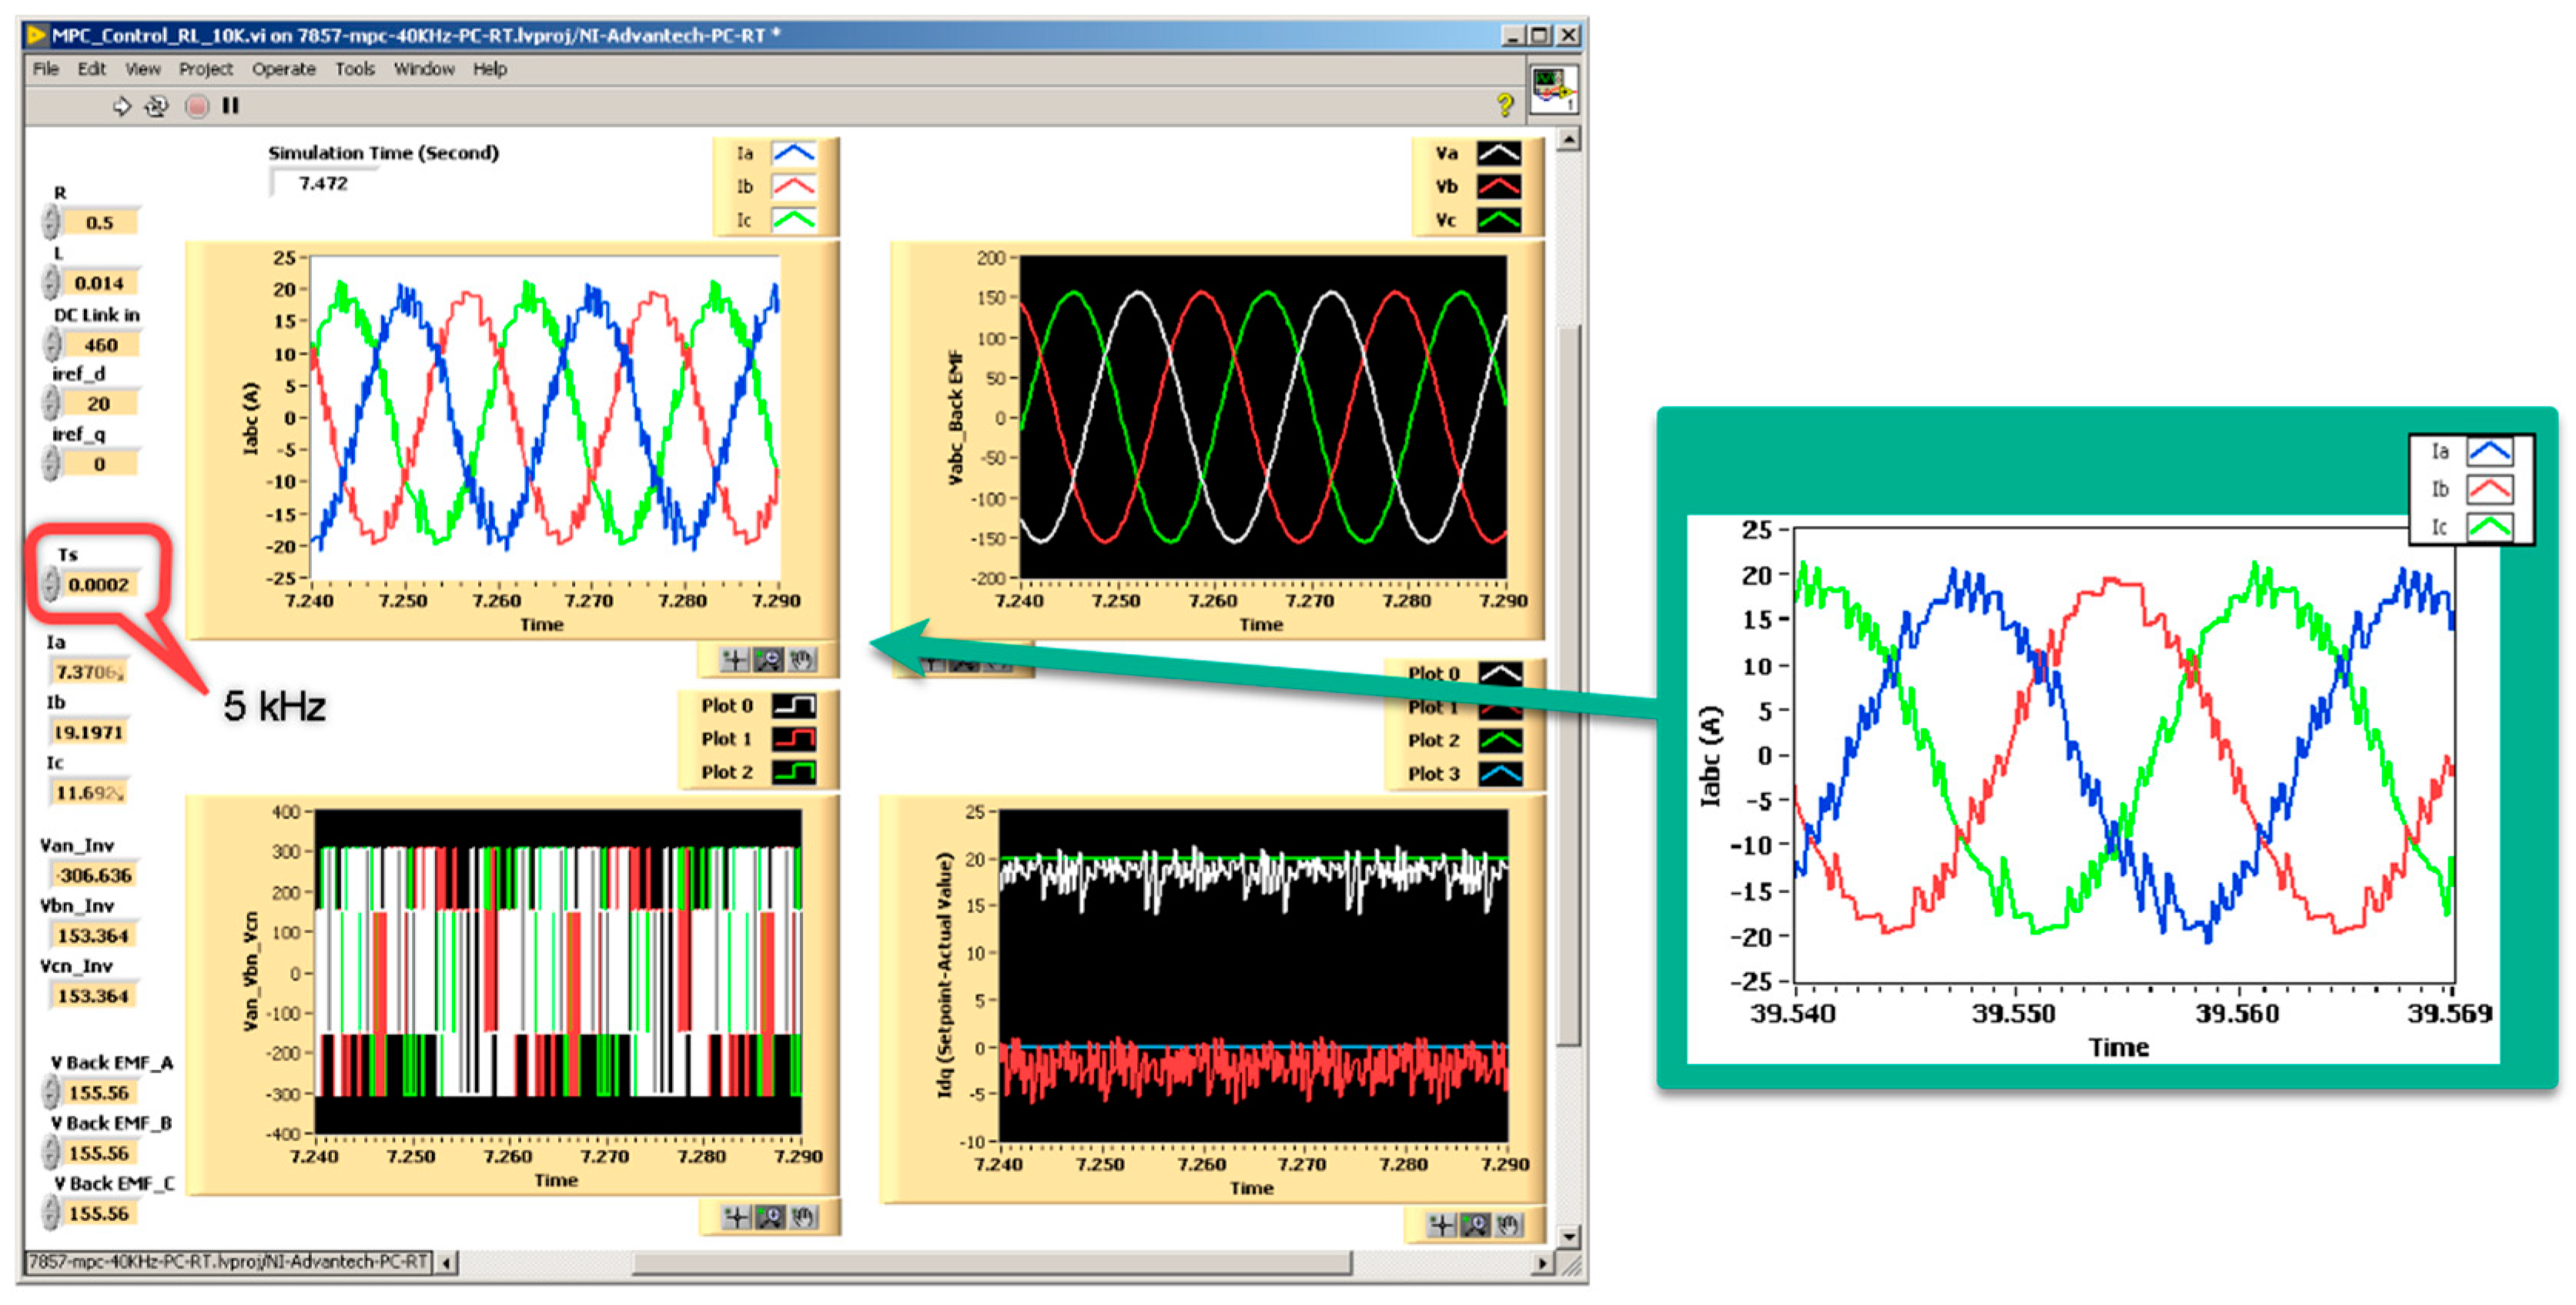This screenshot has width=2576, height=1305.
Task: Click the L value stepper arrows
Action: (x=51, y=283)
